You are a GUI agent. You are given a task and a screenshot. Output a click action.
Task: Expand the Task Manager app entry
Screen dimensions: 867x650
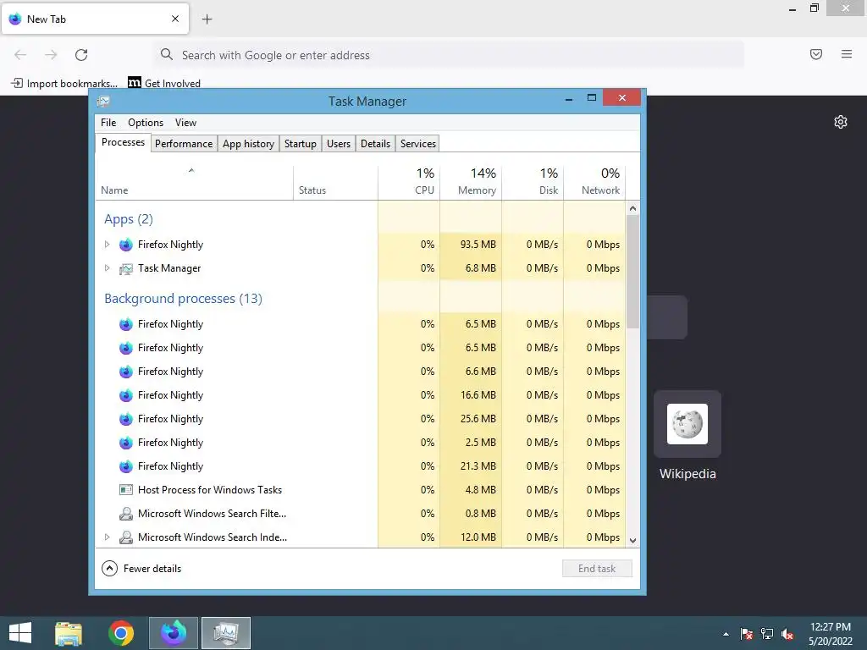(x=107, y=268)
